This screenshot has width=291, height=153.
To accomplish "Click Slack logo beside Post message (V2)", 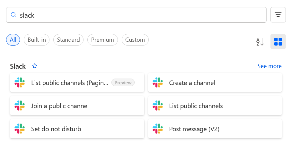I will tap(158, 129).
